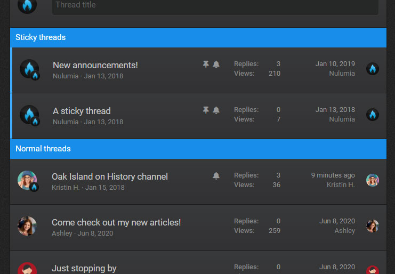This screenshot has height=274, width=395.
Task: Click Kristin H. last-poster avatar on right
Action: [372, 180]
